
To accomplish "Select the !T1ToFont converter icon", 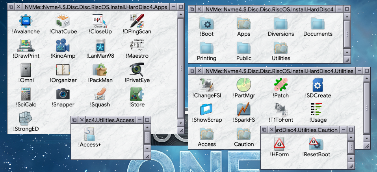I will 280,110.
